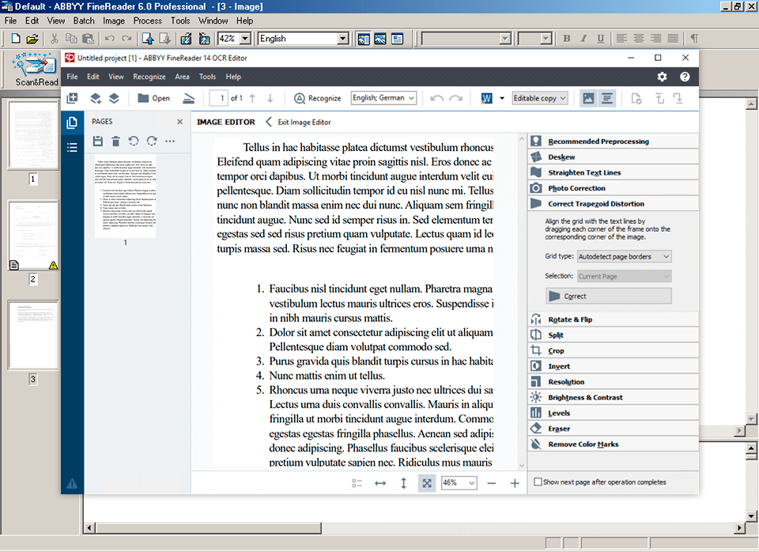Viewport: 759px width, 552px height.
Task: Check Show next page after operation completes
Action: (537, 481)
